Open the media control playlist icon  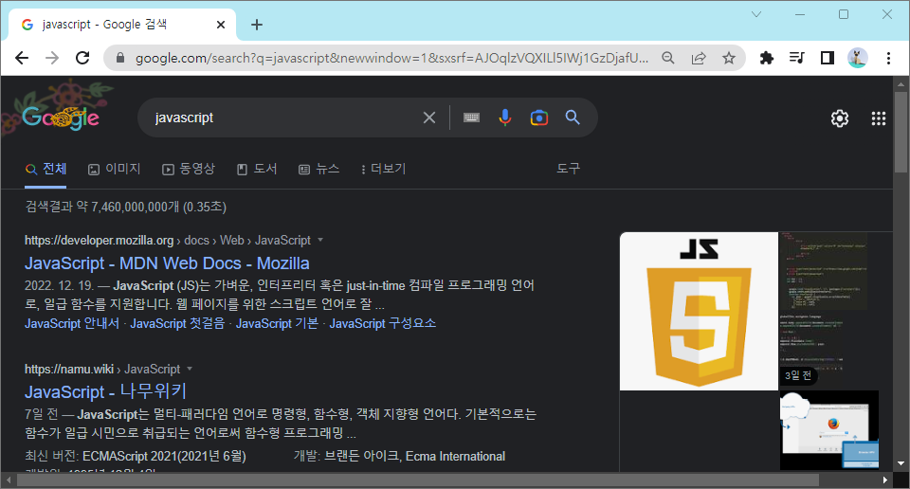click(x=797, y=58)
